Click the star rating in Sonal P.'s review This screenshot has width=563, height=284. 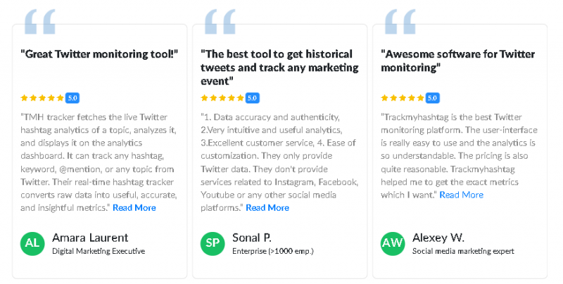[222, 98]
